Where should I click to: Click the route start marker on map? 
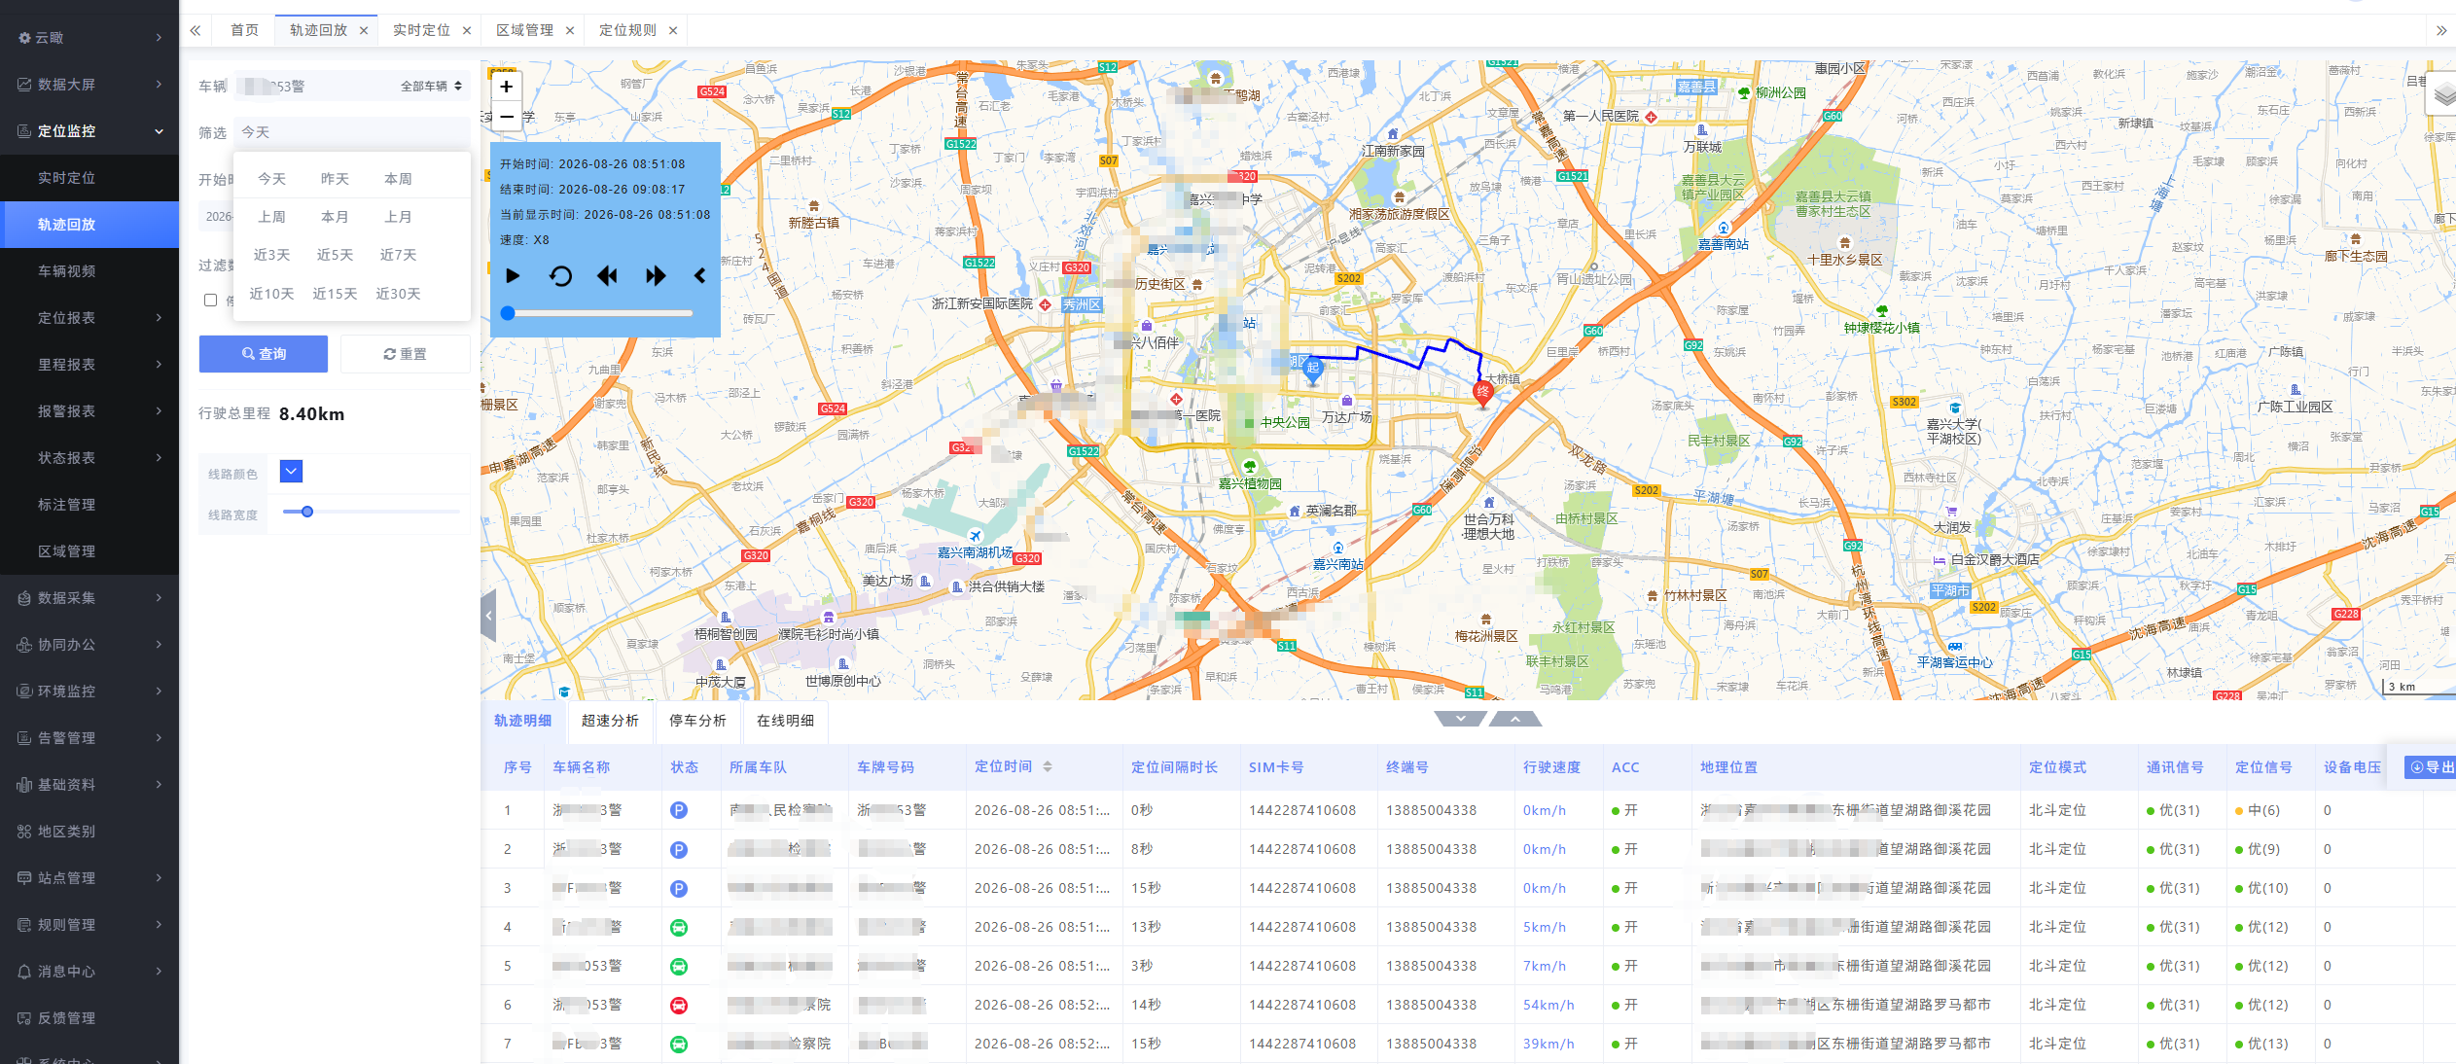click(1313, 369)
